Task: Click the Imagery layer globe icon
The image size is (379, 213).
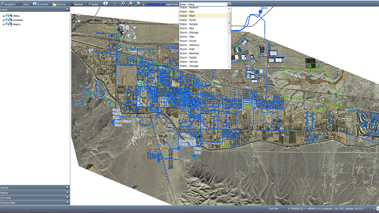Action: (x=10, y=24)
